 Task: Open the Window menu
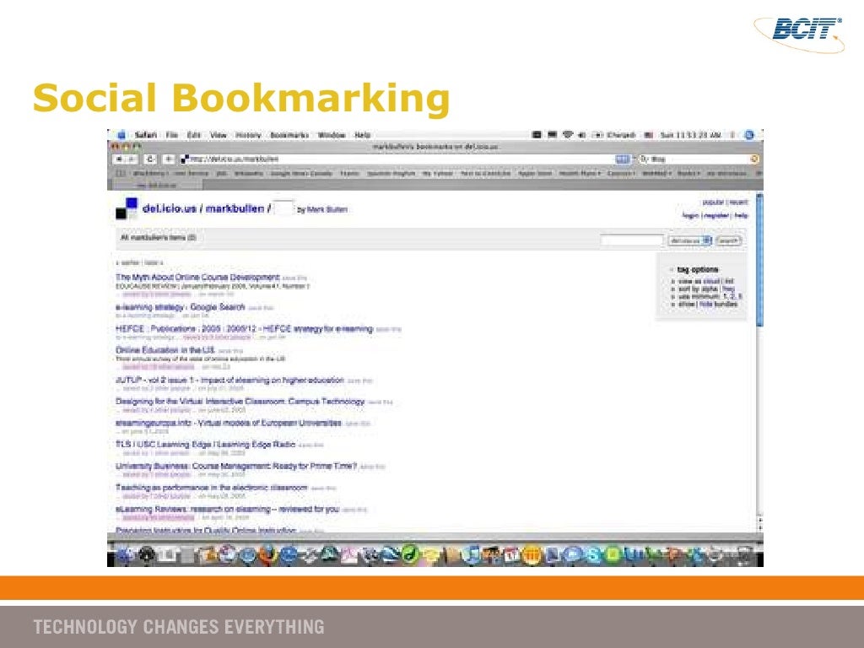[x=332, y=135]
